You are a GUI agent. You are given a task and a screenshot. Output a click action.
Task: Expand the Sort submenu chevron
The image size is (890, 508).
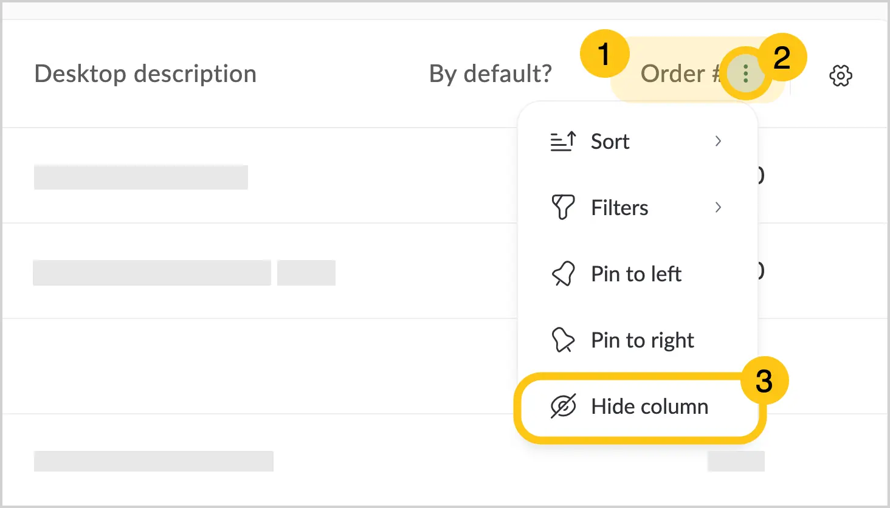click(718, 141)
